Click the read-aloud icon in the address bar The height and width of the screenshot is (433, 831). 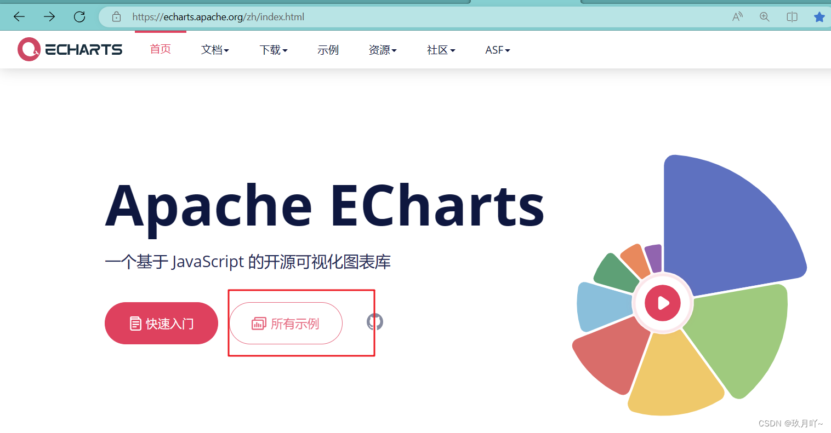pyautogui.click(x=737, y=17)
